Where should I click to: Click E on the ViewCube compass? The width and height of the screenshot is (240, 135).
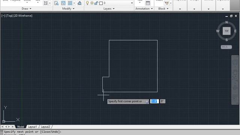[235, 31]
